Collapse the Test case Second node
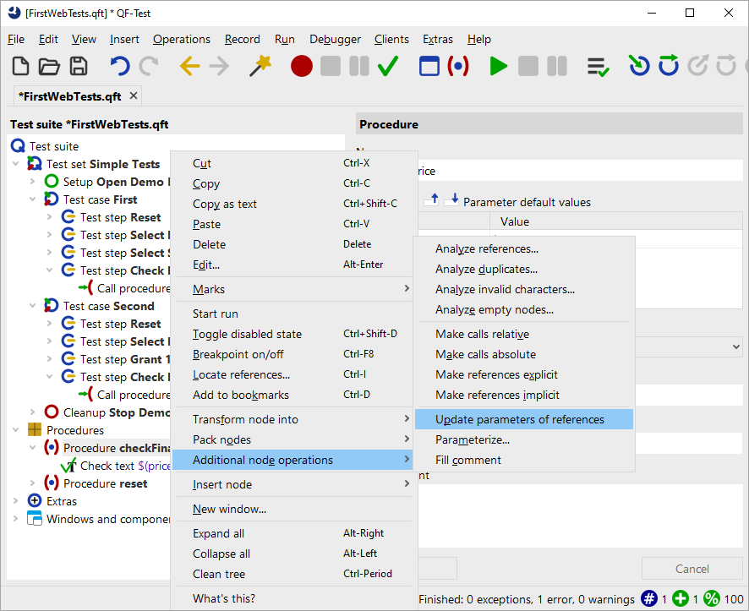This screenshot has height=611, width=749. pos(32,306)
